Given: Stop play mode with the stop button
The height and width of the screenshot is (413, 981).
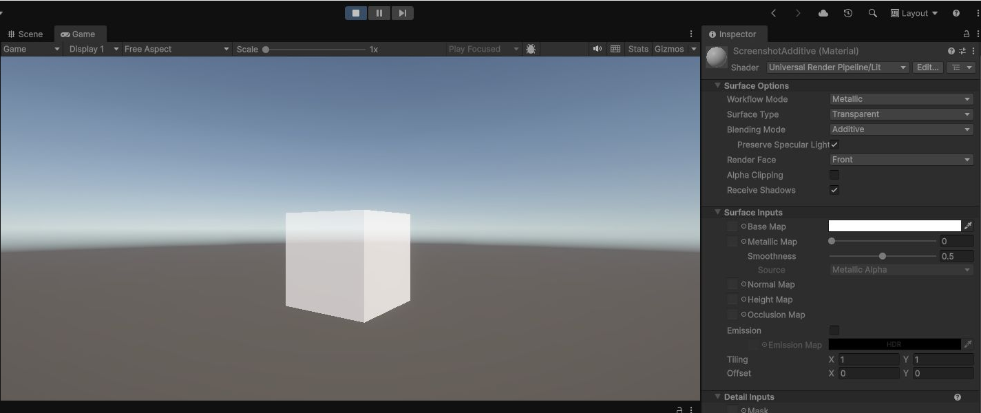Looking at the screenshot, I should (356, 13).
